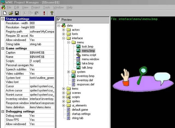
Task: Click the Caption value $$NAME$$
Action: point(42,52)
